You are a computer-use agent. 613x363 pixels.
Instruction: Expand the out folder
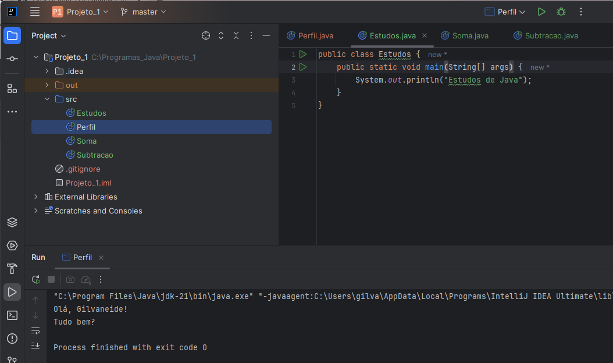click(x=47, y=85)
